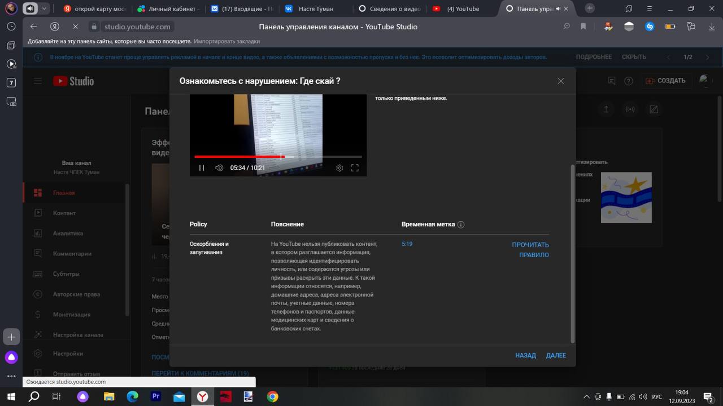The width and height of the screenshot is (723, 406).
Task: Open the Windows Start menu
Action: click(x=11, y=397)
